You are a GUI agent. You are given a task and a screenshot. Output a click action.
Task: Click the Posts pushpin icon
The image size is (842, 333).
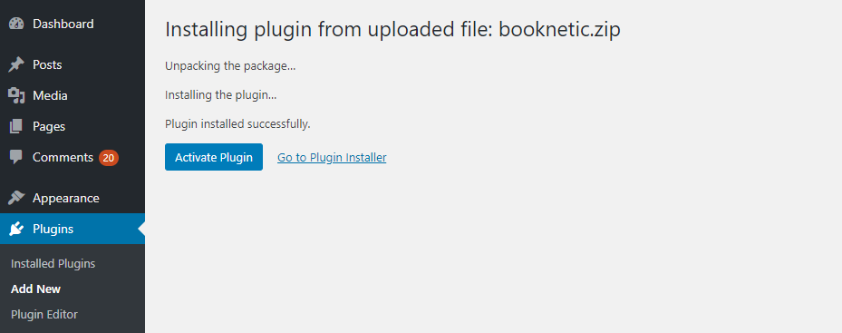(16, 64)
